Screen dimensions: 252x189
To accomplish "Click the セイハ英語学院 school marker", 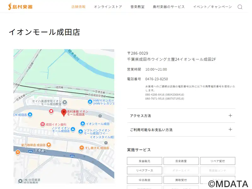I will coord(65,102).
